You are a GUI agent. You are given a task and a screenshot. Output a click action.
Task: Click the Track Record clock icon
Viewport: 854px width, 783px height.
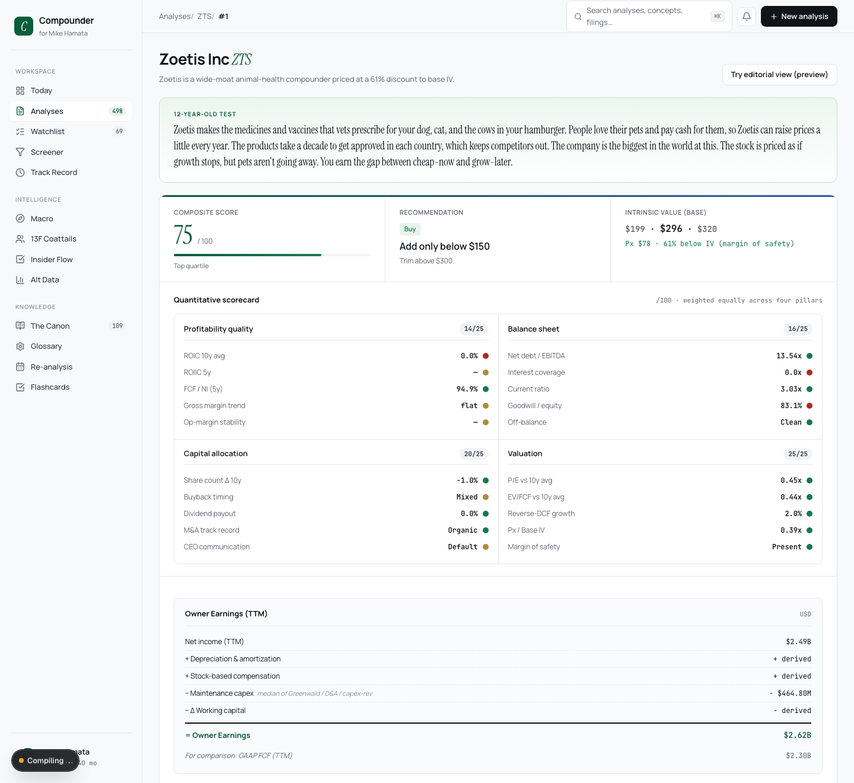[x=20, y=173]
